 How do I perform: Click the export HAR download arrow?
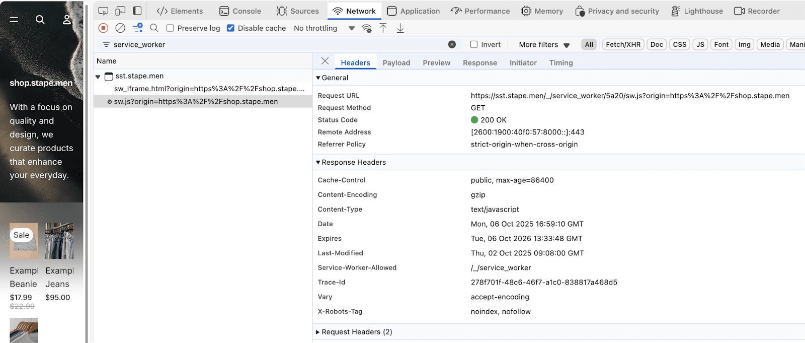[x=400, y=28]
